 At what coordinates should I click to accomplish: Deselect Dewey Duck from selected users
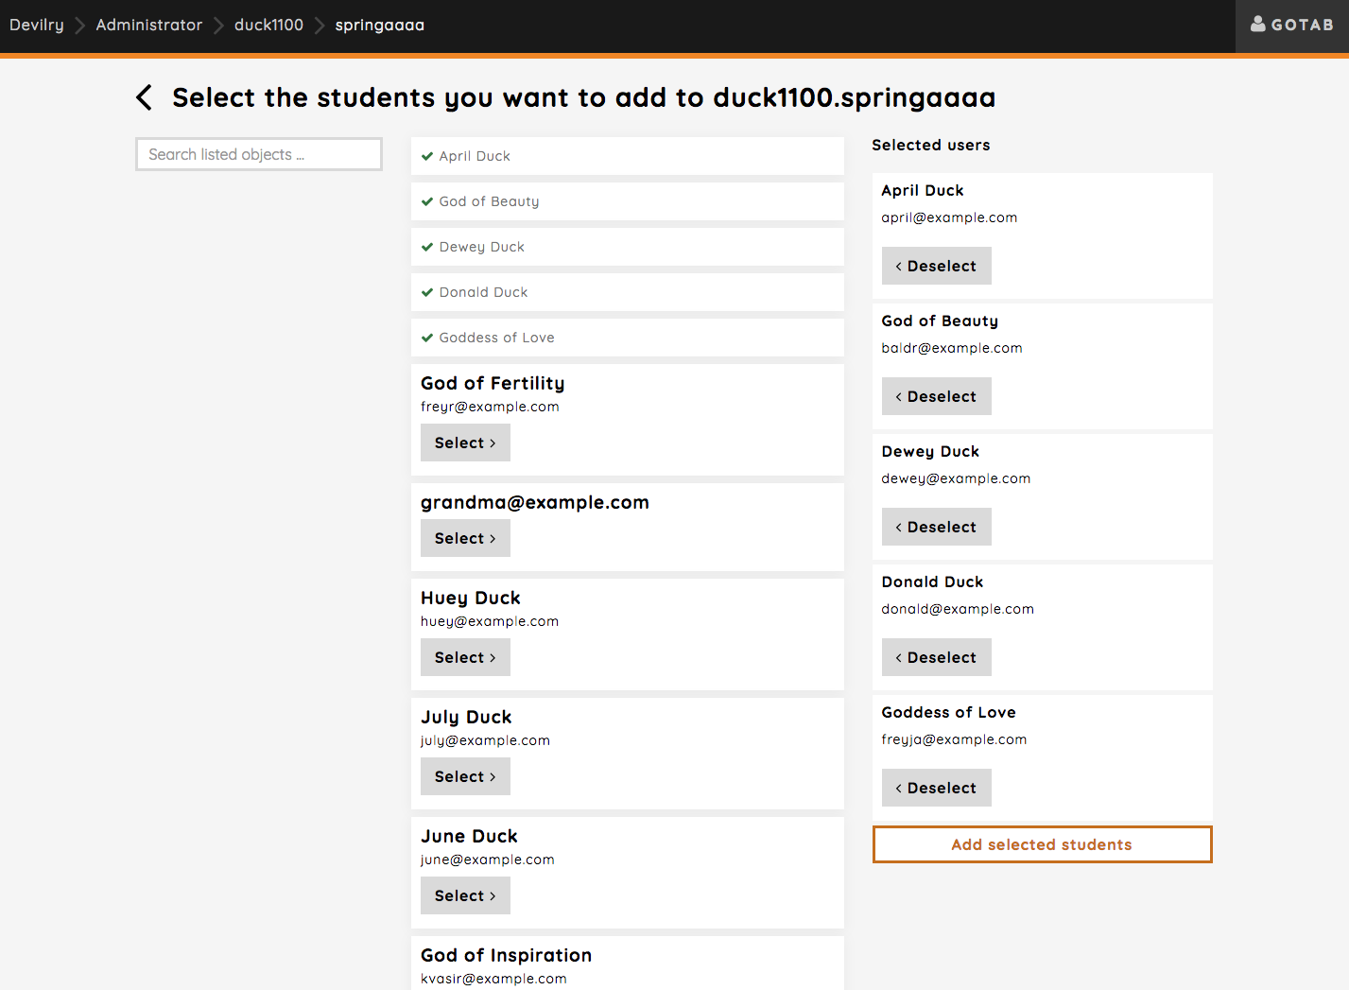pos(936,527)
